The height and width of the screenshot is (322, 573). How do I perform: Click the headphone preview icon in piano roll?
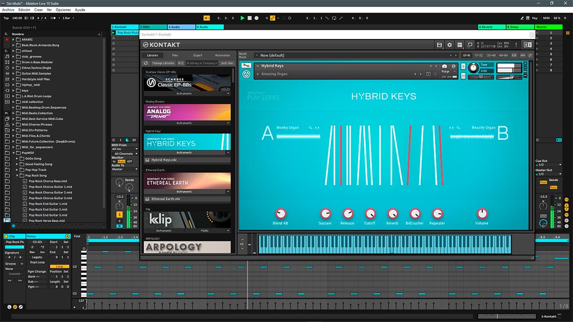[84, 249]
